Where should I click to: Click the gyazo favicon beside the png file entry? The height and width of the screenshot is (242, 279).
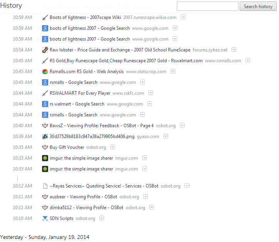45,136
